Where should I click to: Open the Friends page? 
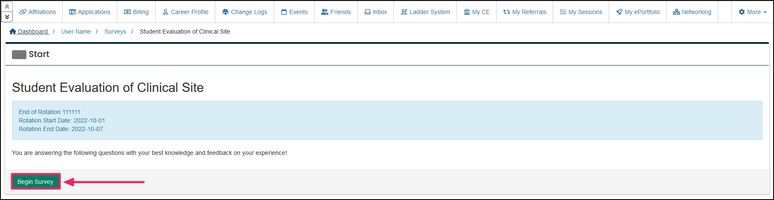(x=335, y=12)
